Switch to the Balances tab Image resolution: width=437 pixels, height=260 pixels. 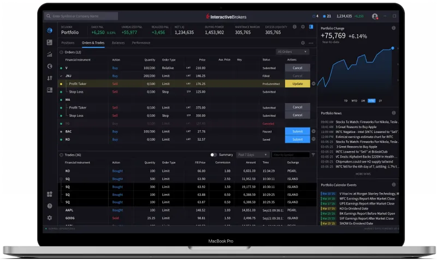[118, 43]
